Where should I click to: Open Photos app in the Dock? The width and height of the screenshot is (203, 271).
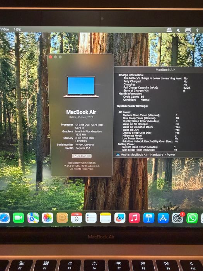click(x=48, y=218)
